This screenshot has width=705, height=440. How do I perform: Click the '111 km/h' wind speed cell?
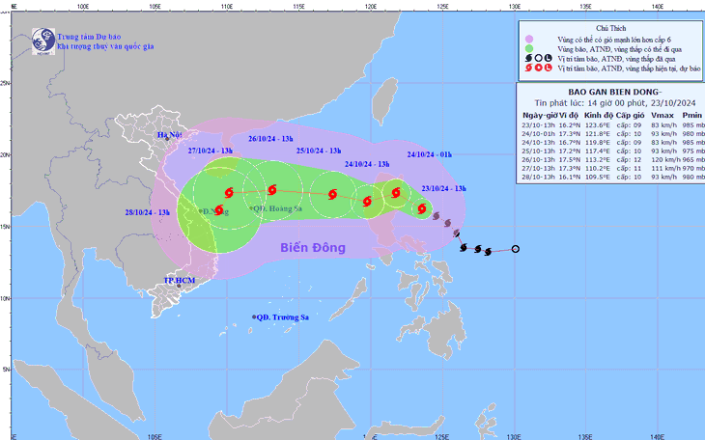pyautogui.click(x=665, y=168)
